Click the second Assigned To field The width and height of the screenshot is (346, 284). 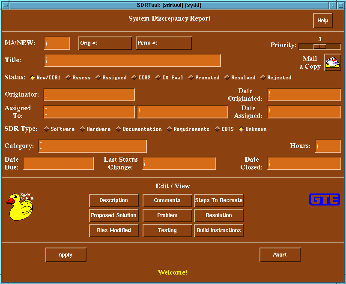[x=182, y=112]
